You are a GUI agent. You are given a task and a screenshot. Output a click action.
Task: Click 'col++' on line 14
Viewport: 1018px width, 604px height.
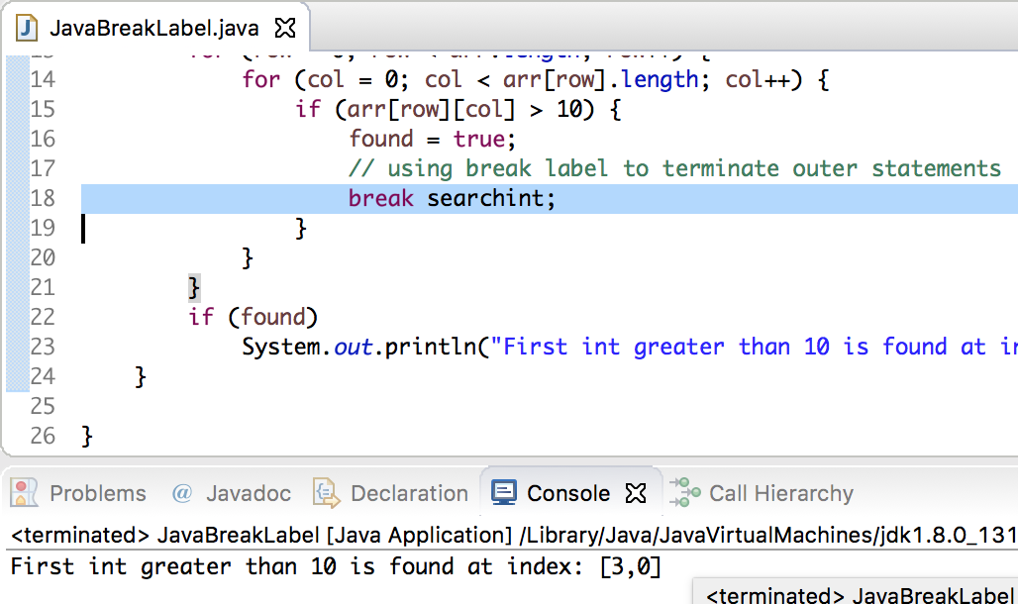[758, 79]
